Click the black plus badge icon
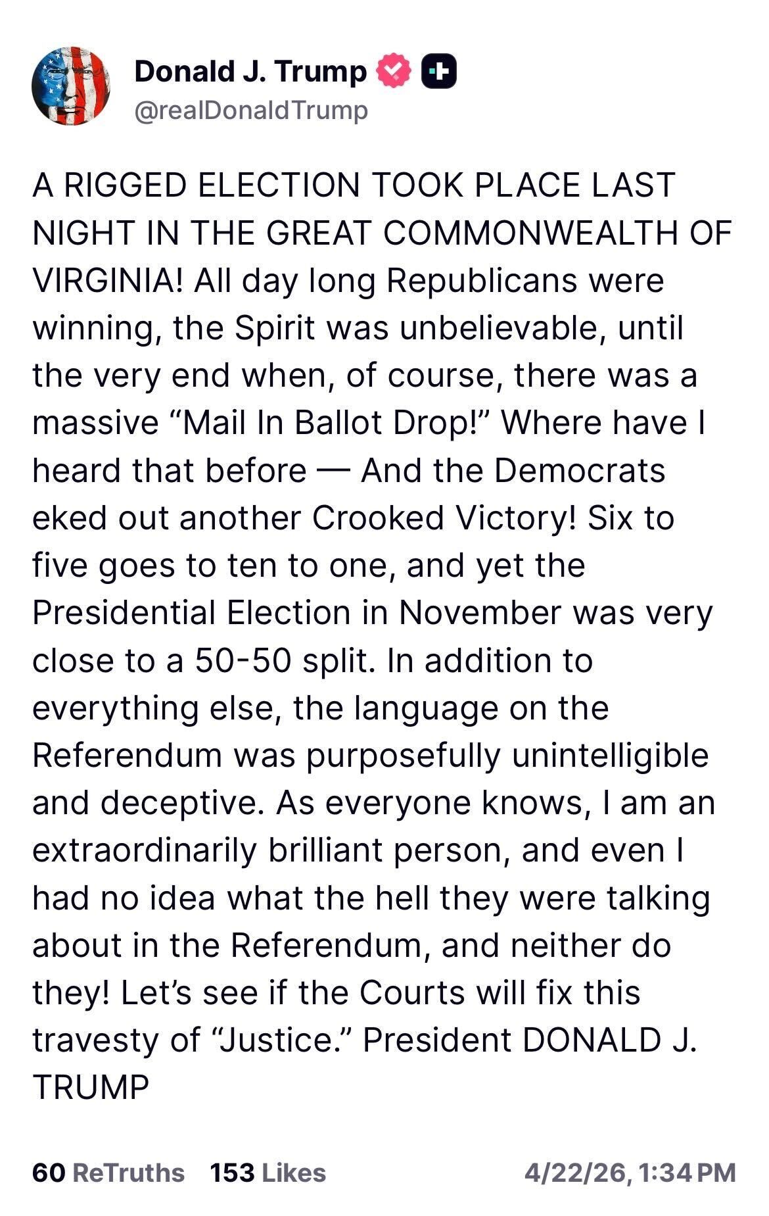This screenshot has height=1216, width=769. 439,72
